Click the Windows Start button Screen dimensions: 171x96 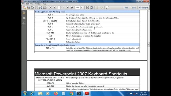coord(25,94)
